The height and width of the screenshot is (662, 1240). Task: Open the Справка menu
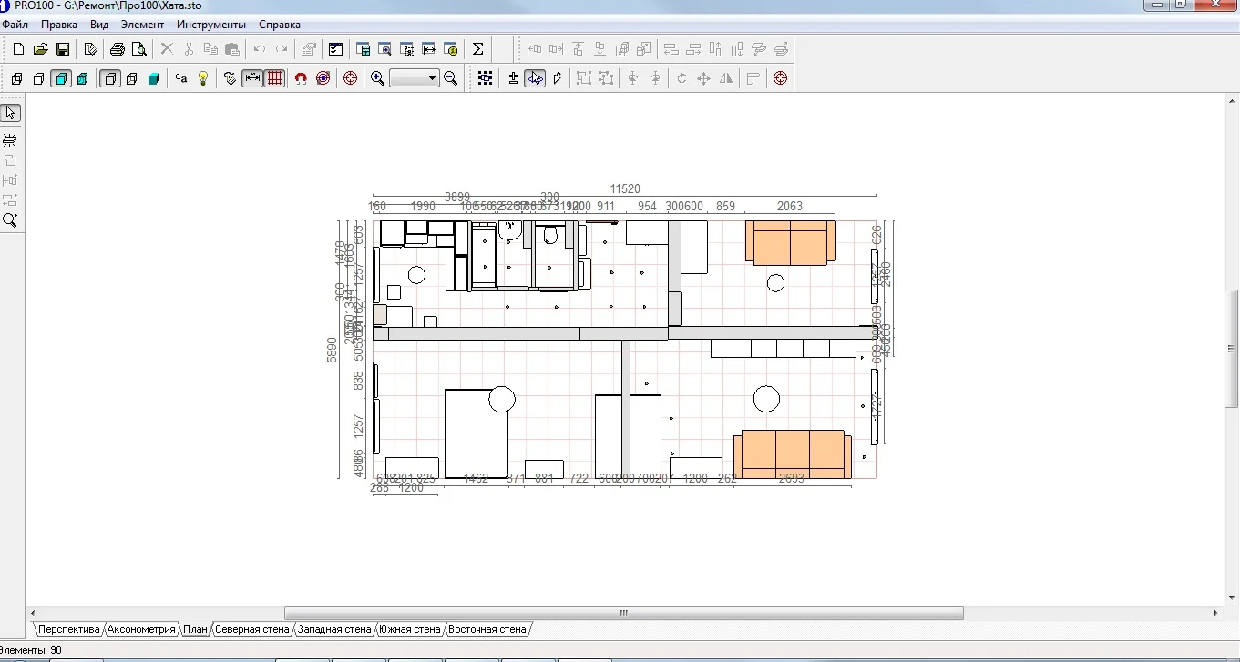click(280, 25)
